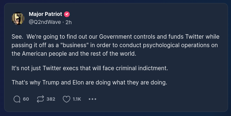Viewport: 231px width, 116px height.
Task: Click the reply speech bubble icon
Action: pos(17,99)
